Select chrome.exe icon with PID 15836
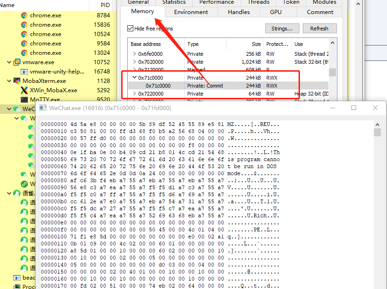The image size is (387, 289). (x=24, y=25)
